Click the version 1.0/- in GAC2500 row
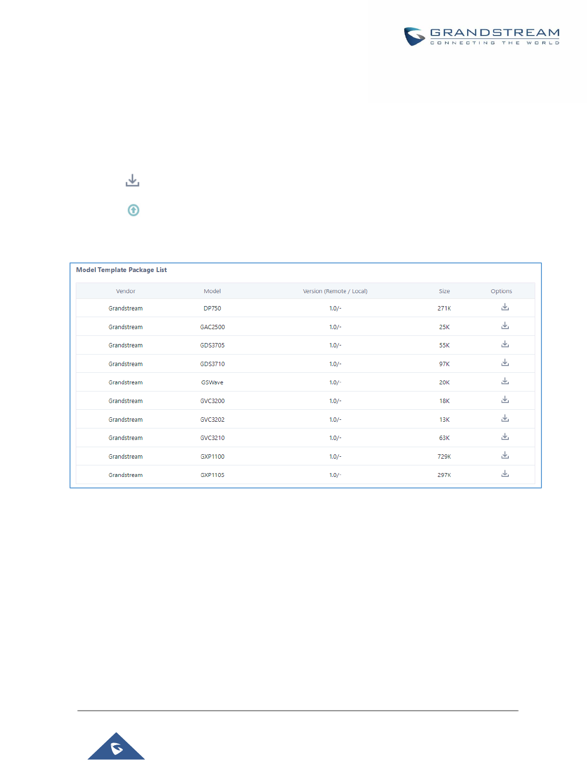This screenshot has width=587, height=760. (x=335, y=327)
